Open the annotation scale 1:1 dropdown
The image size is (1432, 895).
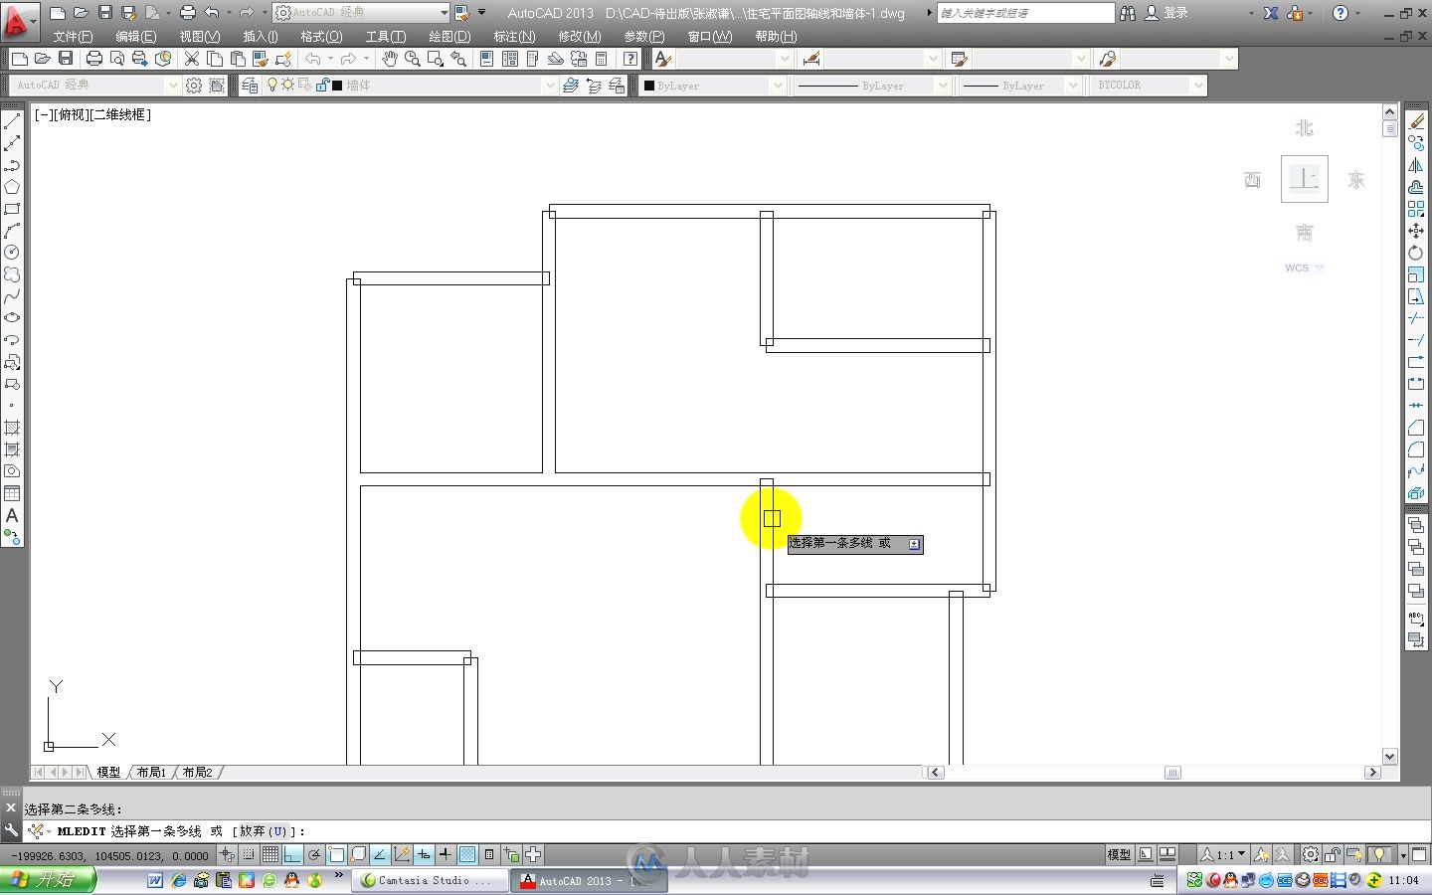[x=1223, y=854]
